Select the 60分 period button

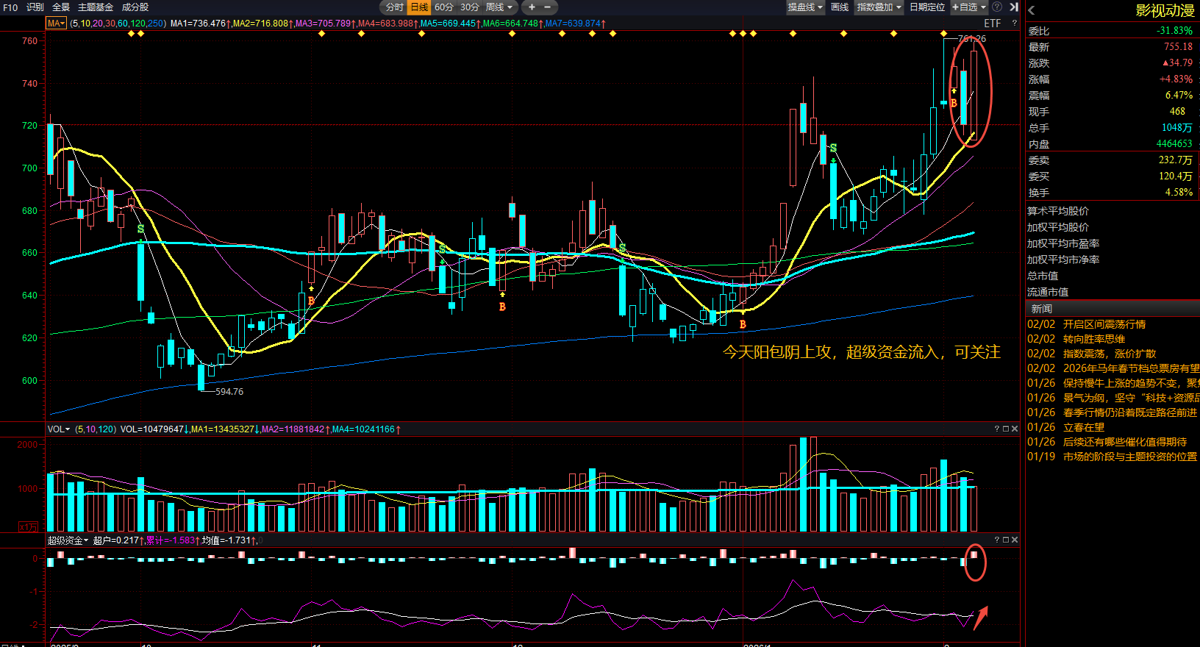coord(443,7)
